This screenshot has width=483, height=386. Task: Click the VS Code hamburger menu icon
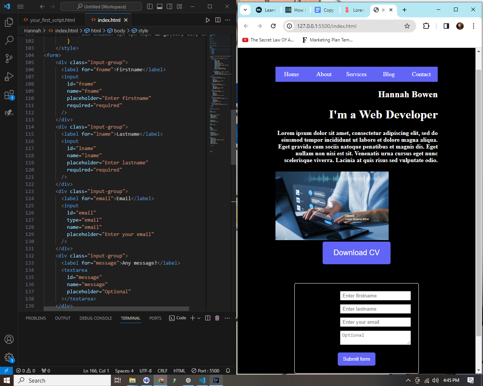pos(20,6)
